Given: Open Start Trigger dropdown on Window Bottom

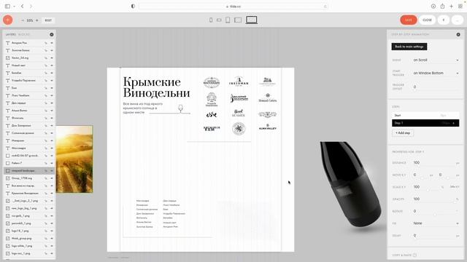Looking at the screenshot, I should 436,73.
